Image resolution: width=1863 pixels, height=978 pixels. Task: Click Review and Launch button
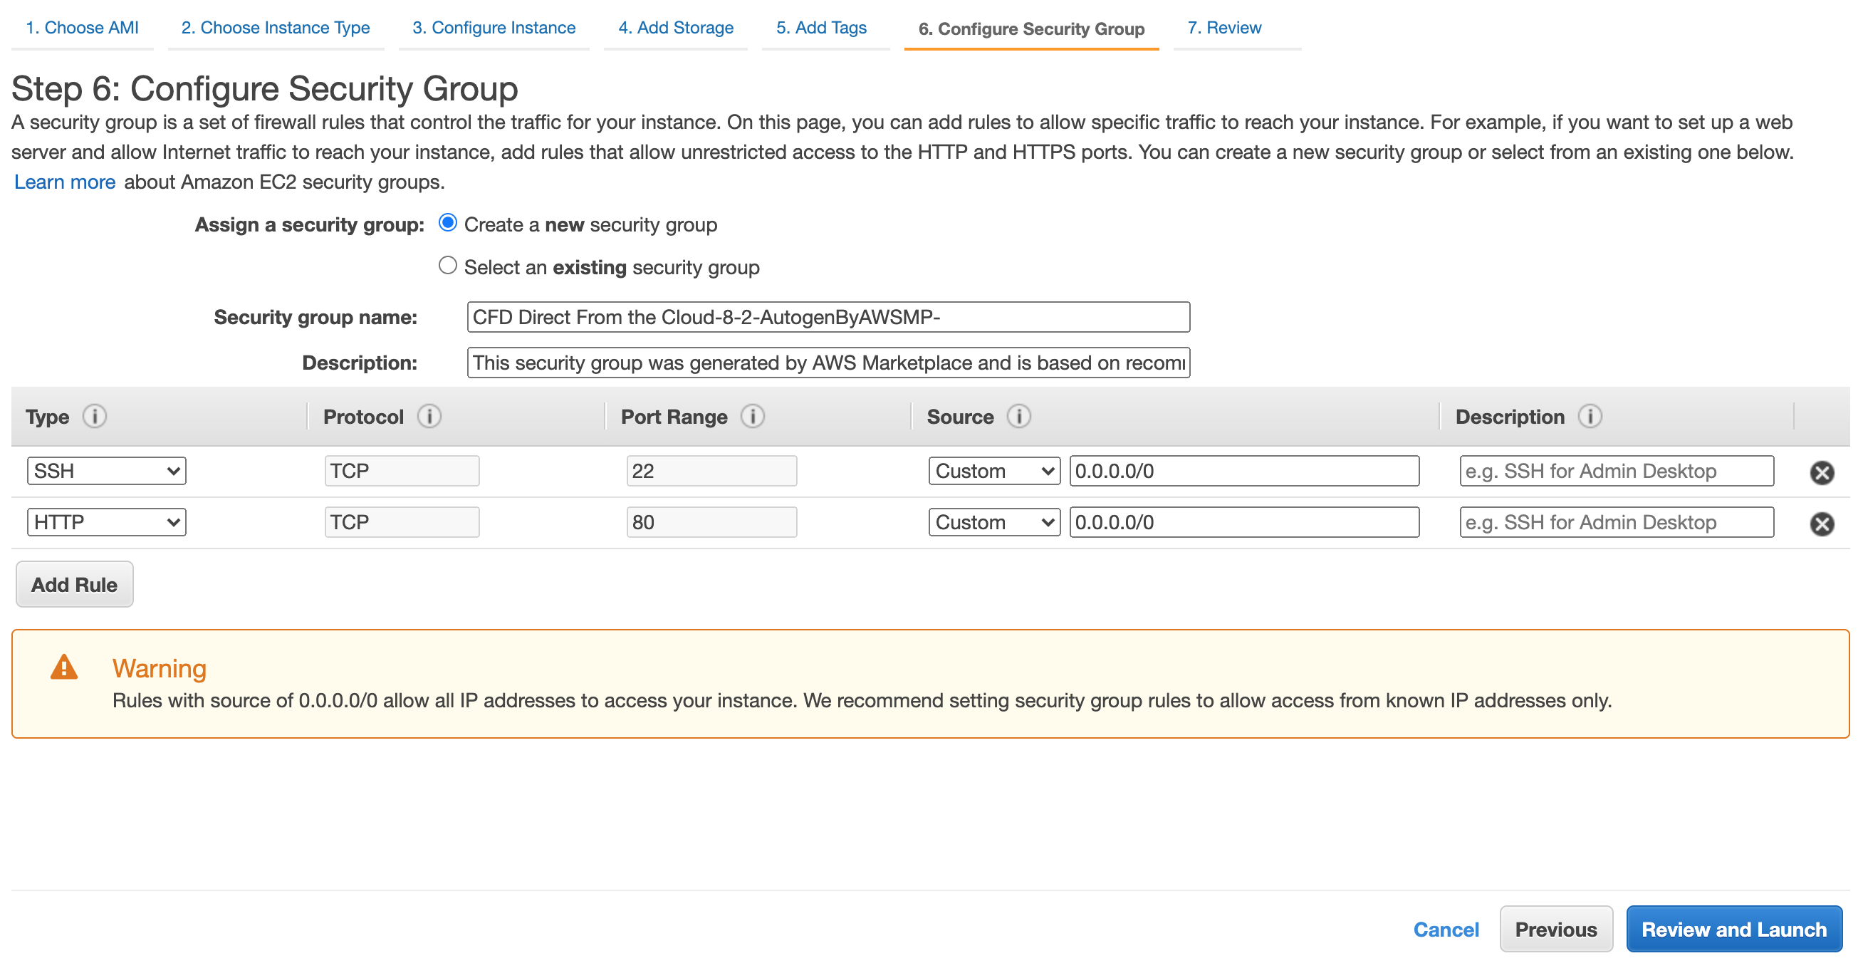tap(1733, 929)
